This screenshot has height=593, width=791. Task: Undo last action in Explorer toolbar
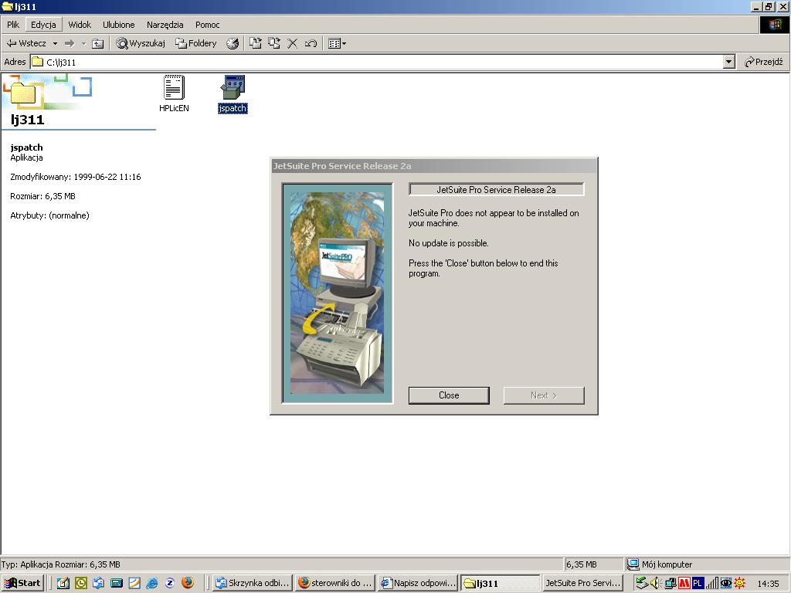point(311,43)
